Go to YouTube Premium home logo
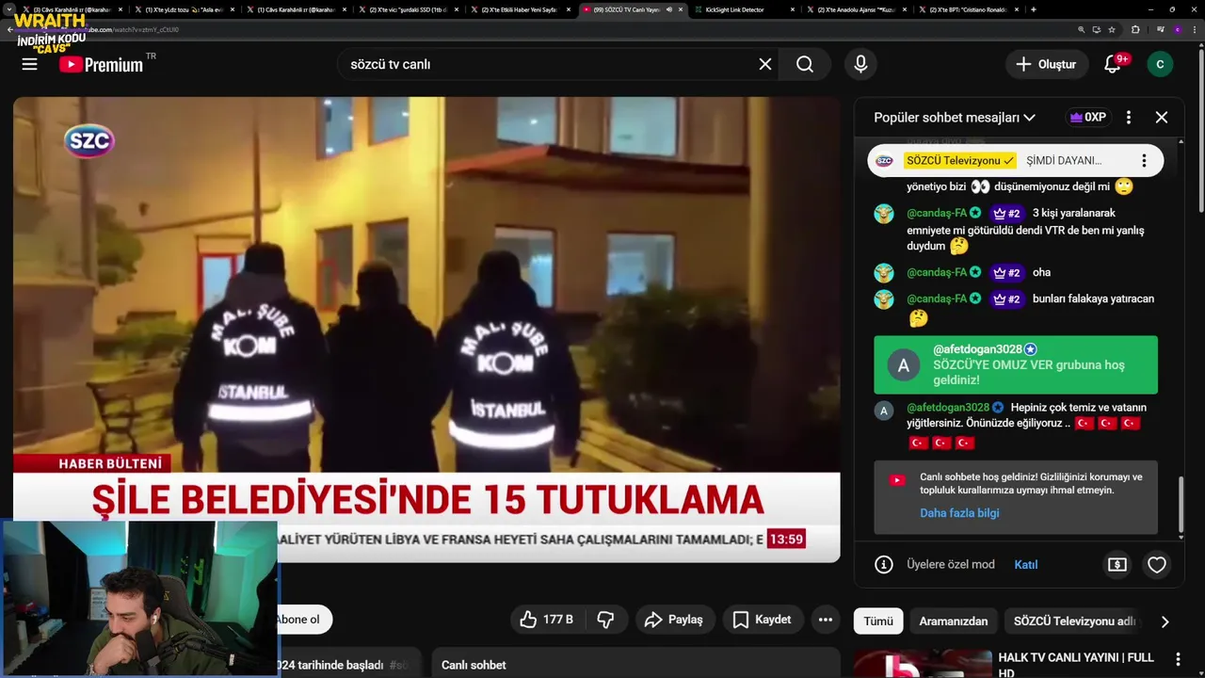This screenshot has width=1205, height=678. pos(102,64)
